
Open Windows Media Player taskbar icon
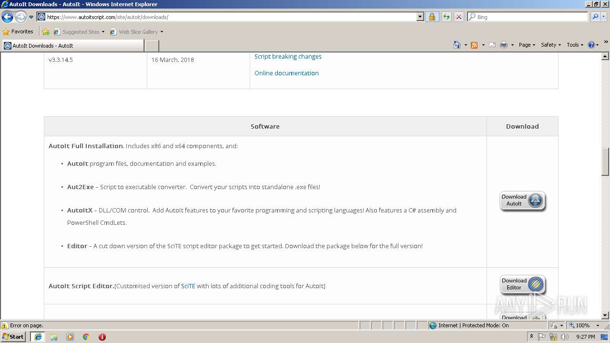[70, 337]
